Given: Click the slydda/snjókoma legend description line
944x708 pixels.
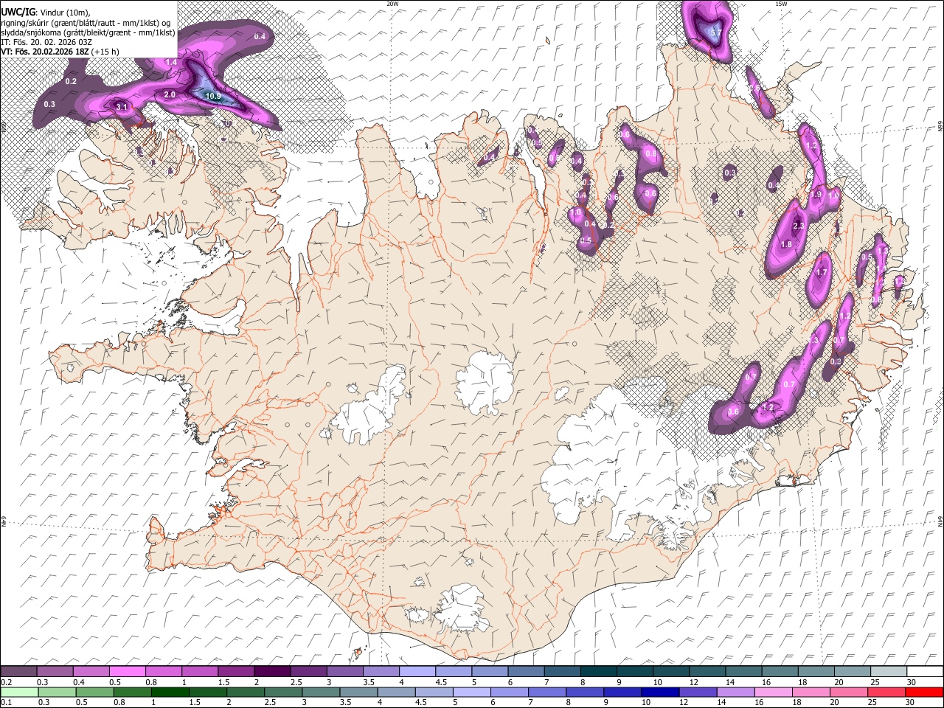Looking at the screenshot, I should [x=88, y=32].
